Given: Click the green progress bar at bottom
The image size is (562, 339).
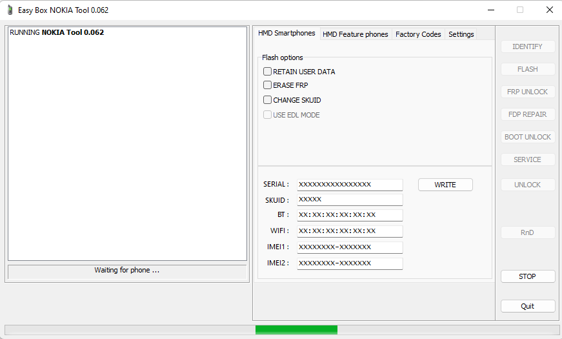Looking at the screenshot, I should pyautogui.click(x=296, y=330).
